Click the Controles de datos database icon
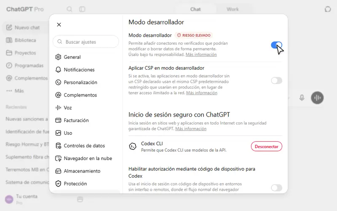This screenshot has height=211, width=337. click(x=58, y=146)
